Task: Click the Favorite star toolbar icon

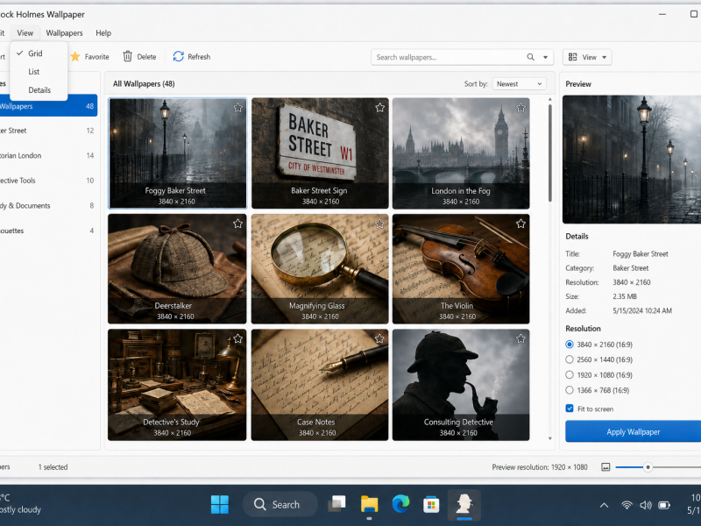Action: [75, 57]
